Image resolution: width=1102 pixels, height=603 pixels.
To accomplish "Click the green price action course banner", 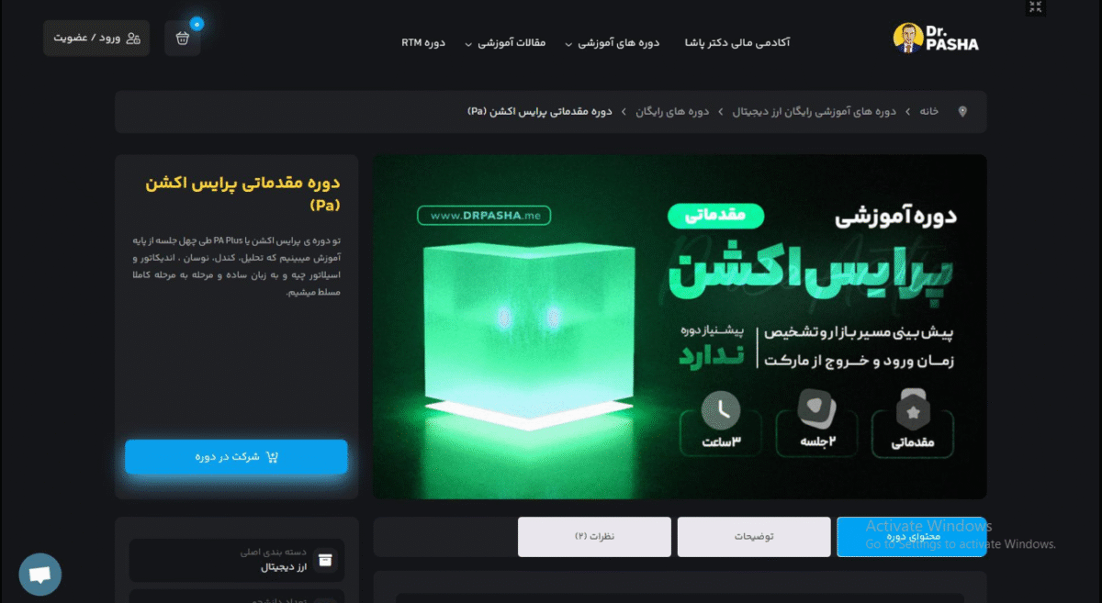I will click(680, 327).
